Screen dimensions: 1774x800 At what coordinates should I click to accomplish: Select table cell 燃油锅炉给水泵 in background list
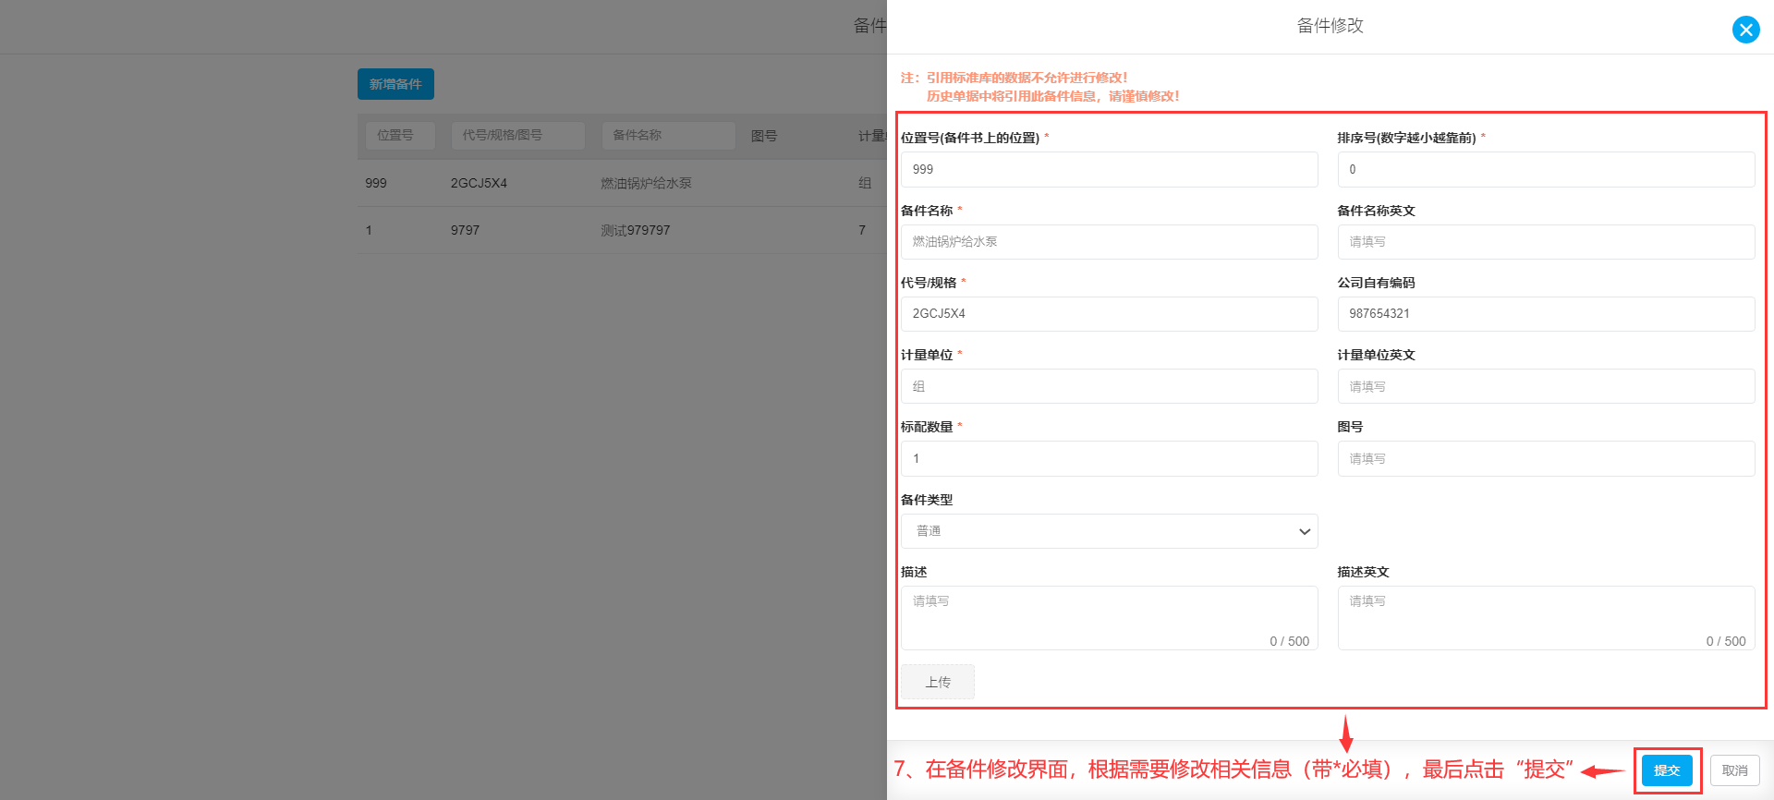pyautogui.click(x=646, y=183)
